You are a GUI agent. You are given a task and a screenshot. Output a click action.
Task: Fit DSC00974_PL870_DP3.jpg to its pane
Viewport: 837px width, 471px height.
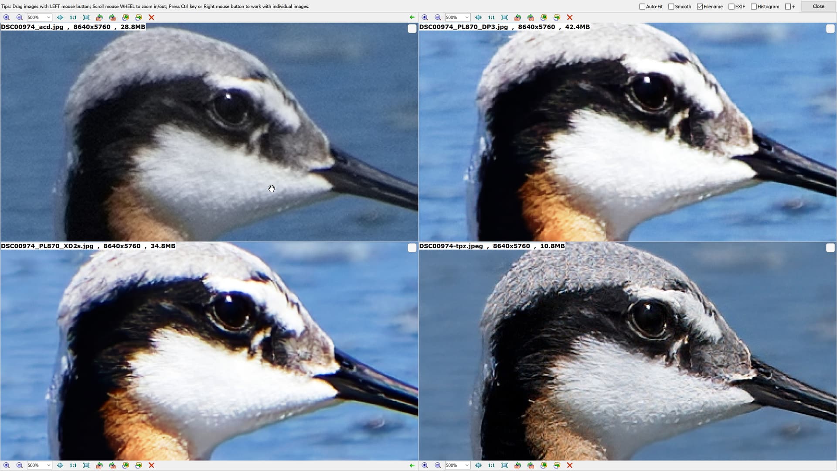tap(504, 17)
